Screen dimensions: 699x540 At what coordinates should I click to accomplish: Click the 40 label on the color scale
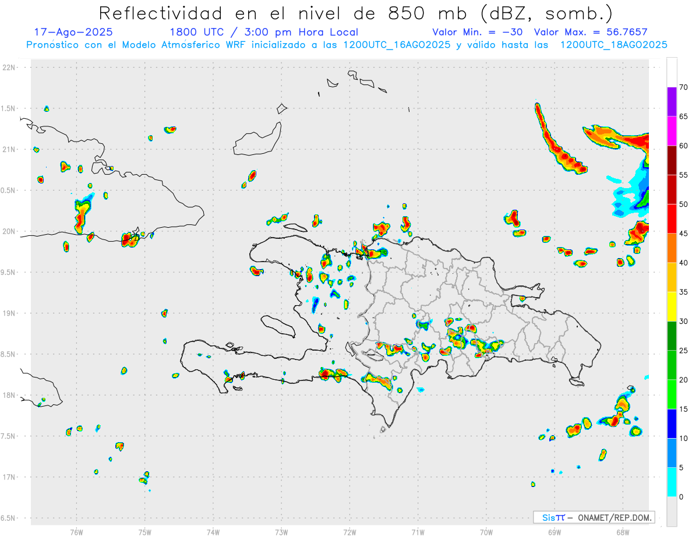click(x=683, y=263)
